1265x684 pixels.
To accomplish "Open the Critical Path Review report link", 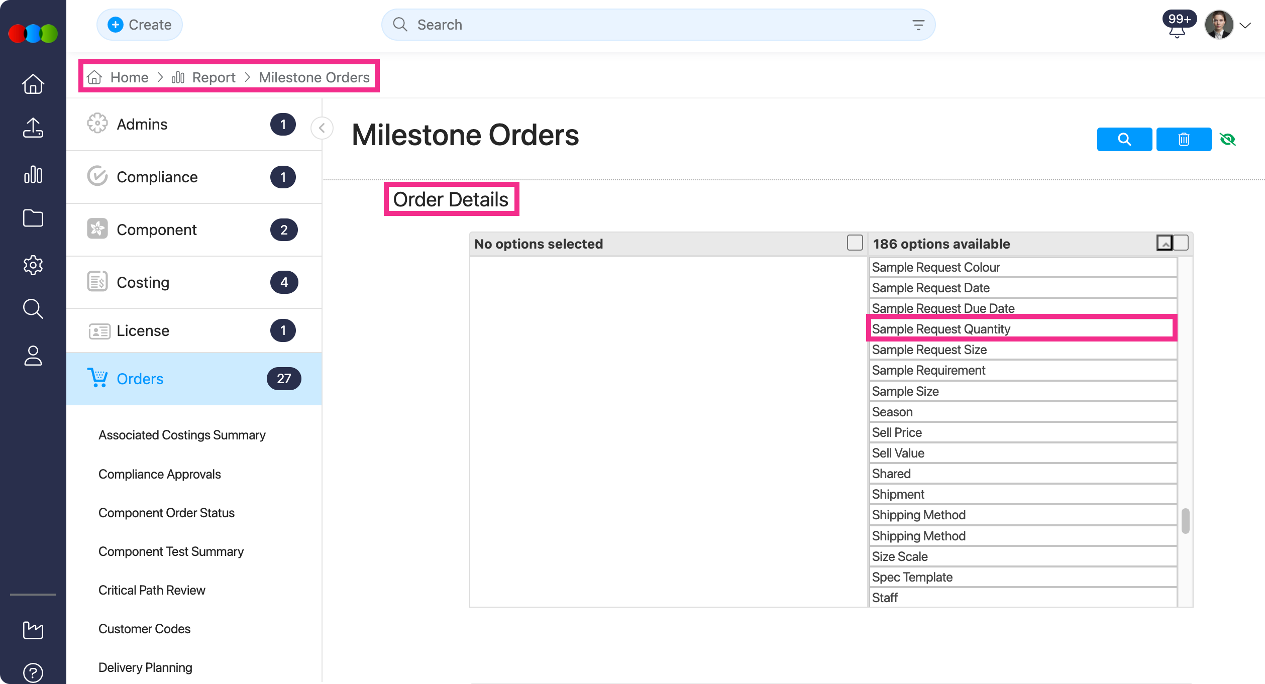I will click(x=152, y=590).
